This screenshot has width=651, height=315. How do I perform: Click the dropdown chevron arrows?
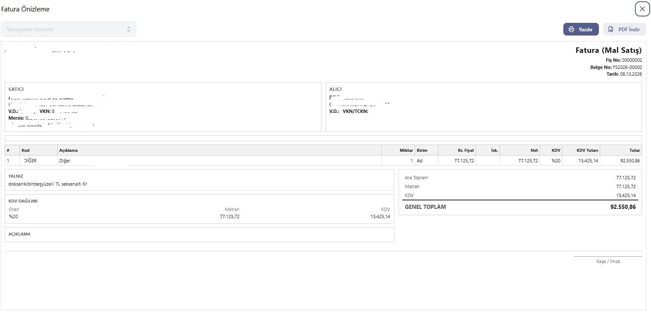(129, 29)
